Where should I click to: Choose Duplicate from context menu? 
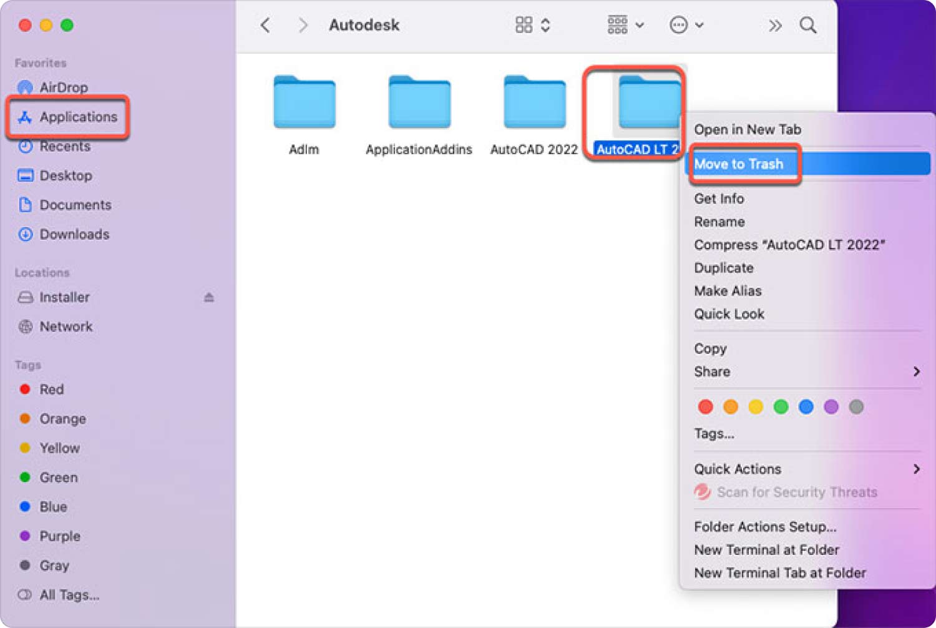[724, 268]
